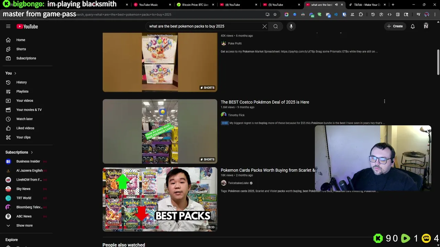Open the Costco video's three-dot options menu
The image size is (440, 247).
384,102
